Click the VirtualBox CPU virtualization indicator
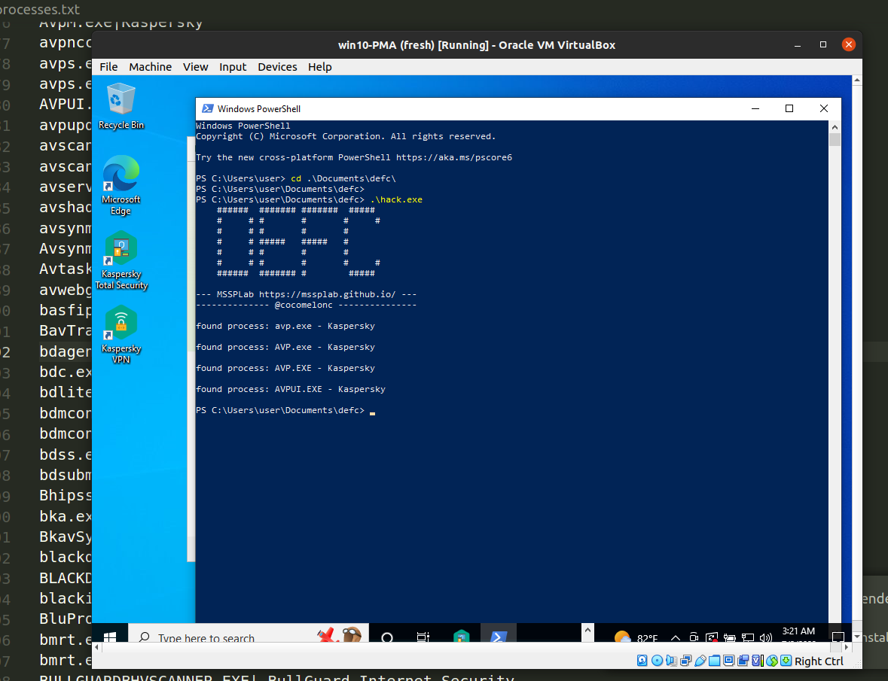The width and height of the screenshot is (888, 681). 757,661
